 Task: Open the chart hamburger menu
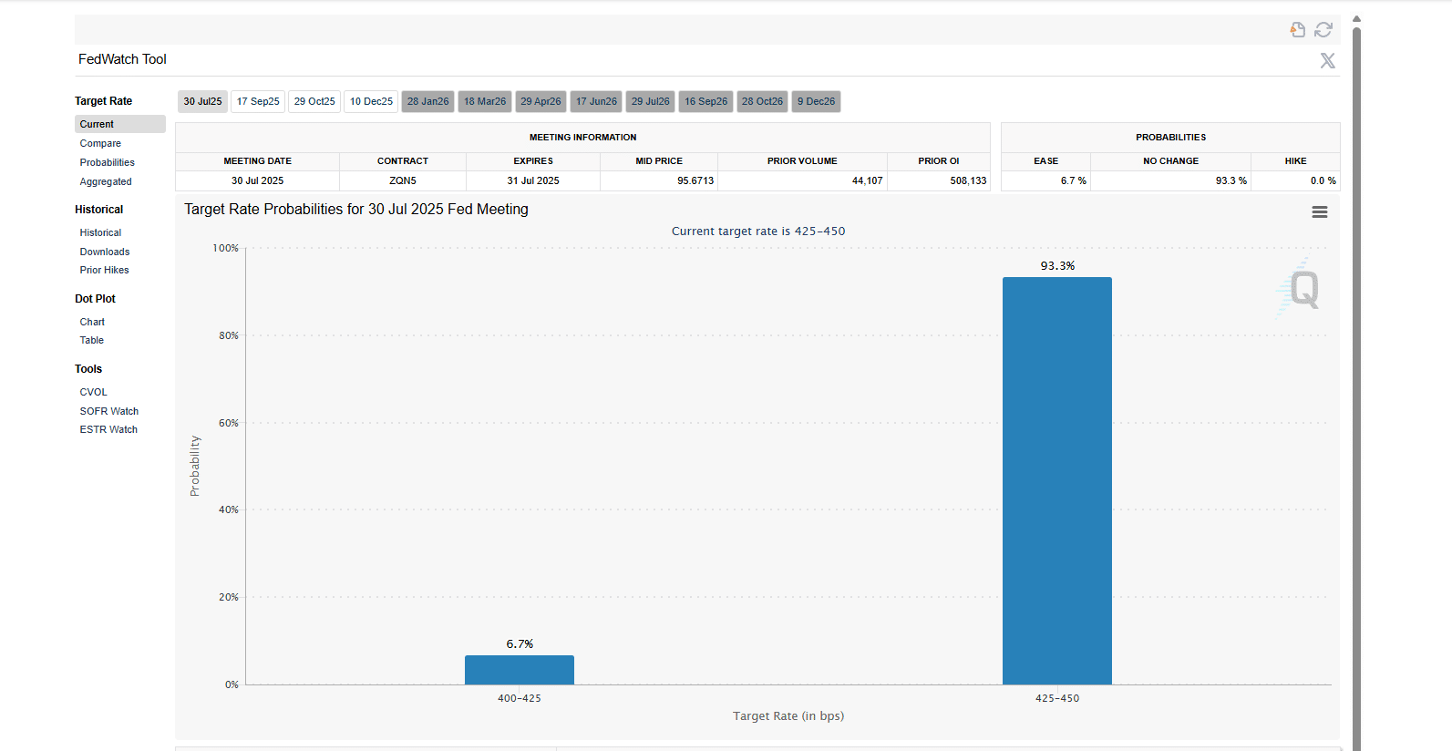click(1319, 212)
